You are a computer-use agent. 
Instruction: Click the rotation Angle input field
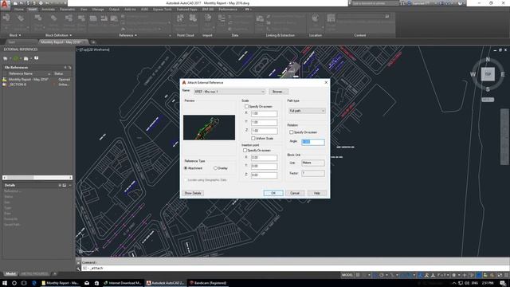313,142
